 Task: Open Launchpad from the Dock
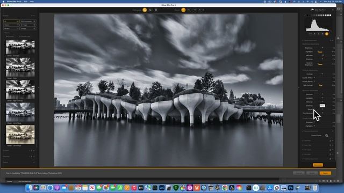[43, 188]
